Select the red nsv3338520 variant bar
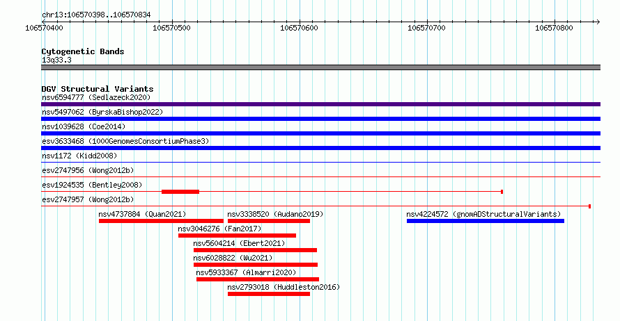 point(269,221)
